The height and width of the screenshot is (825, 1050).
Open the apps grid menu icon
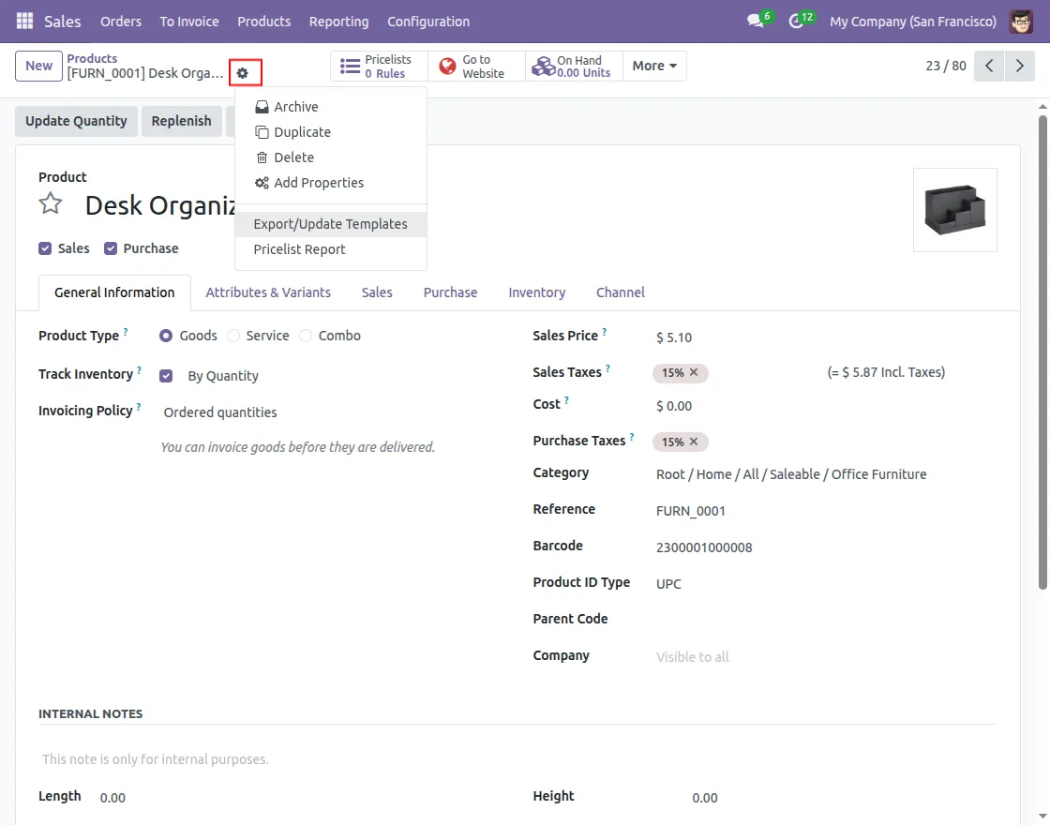pos(24,21)
